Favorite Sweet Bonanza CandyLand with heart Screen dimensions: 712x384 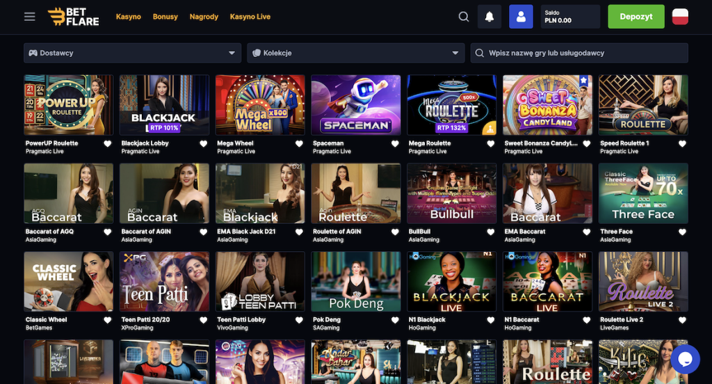(587, 143)
